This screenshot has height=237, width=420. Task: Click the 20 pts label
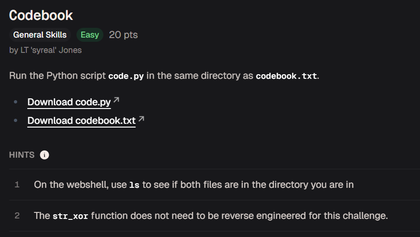point(123,35)
